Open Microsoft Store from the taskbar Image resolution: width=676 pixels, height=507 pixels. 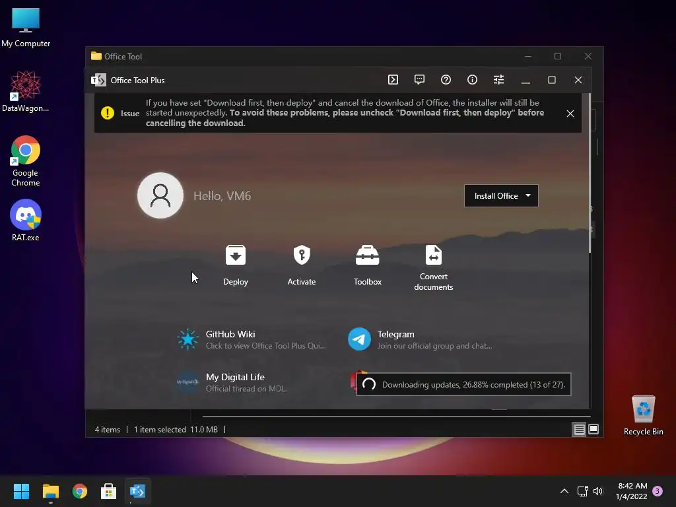click(109, 491)
